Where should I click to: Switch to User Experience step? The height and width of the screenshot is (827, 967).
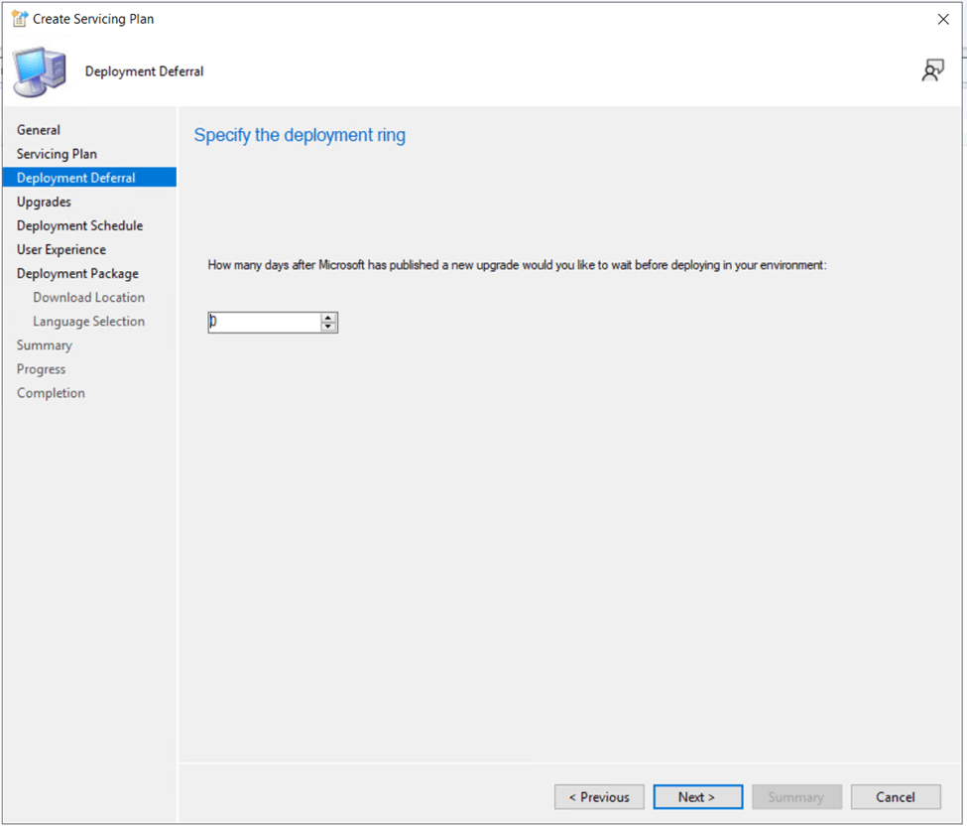coord(61,249)
